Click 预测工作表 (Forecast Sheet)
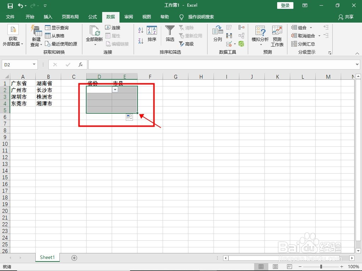Image resolution: width=362 pixels, height=271 pixels. 277,36
